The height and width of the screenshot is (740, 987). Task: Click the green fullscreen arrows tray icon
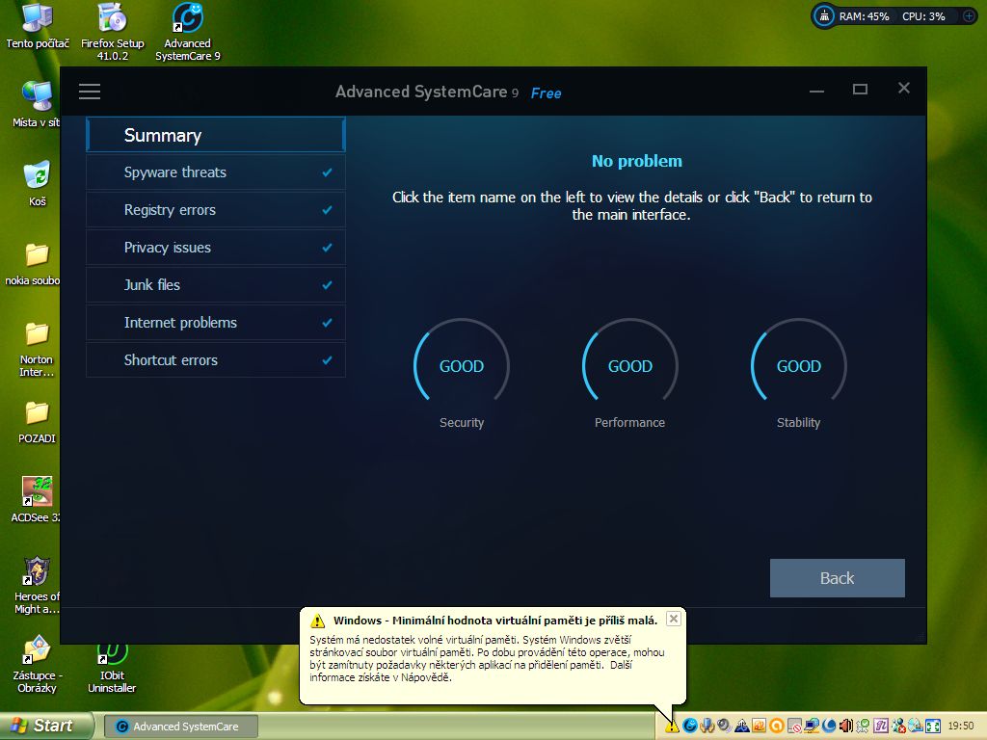(933, 727)
